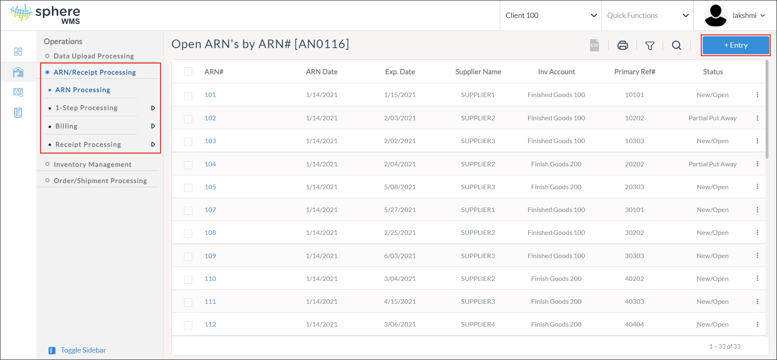Check the box for ARN 109
The image size is (777, 360).
pos(188,257)
